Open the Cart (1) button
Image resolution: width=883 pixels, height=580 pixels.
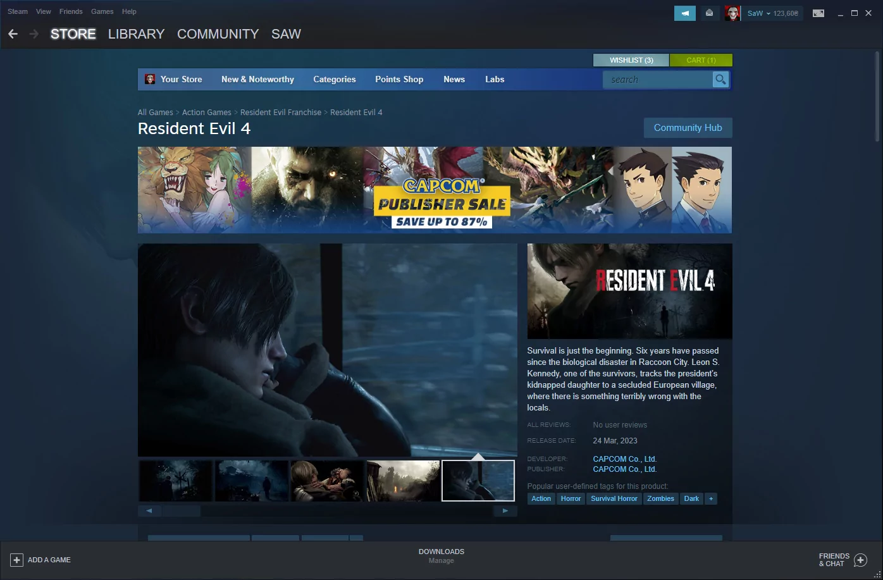tap(701, 60)
